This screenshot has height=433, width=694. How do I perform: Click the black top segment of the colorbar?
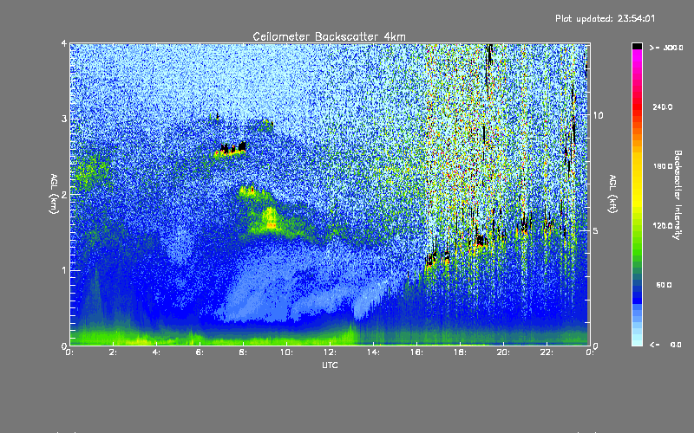(637, 46)
